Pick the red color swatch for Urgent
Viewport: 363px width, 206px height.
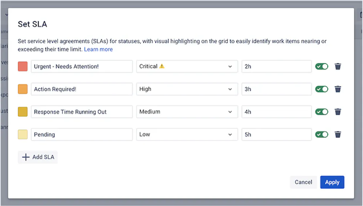23,66
